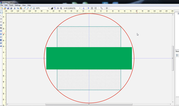Image resolution: width=179 pixels, height=106 pixels.
Task: Click the blue center-point snap icon
Action: pos(88,8)
